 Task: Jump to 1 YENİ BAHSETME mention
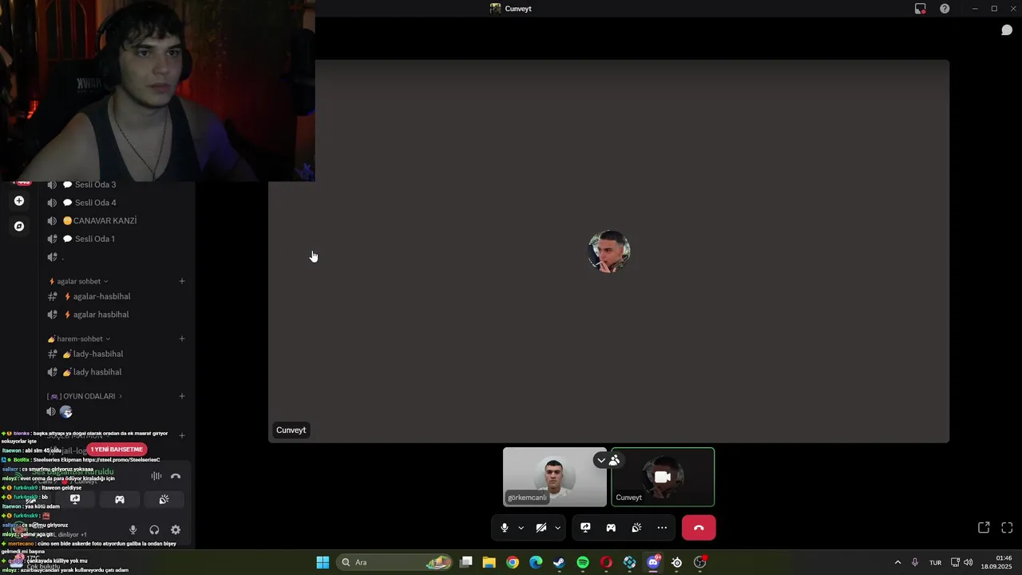117,450
